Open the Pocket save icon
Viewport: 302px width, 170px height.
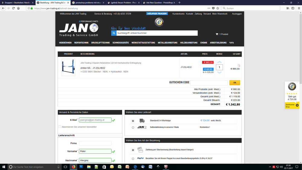click(213, 8)
